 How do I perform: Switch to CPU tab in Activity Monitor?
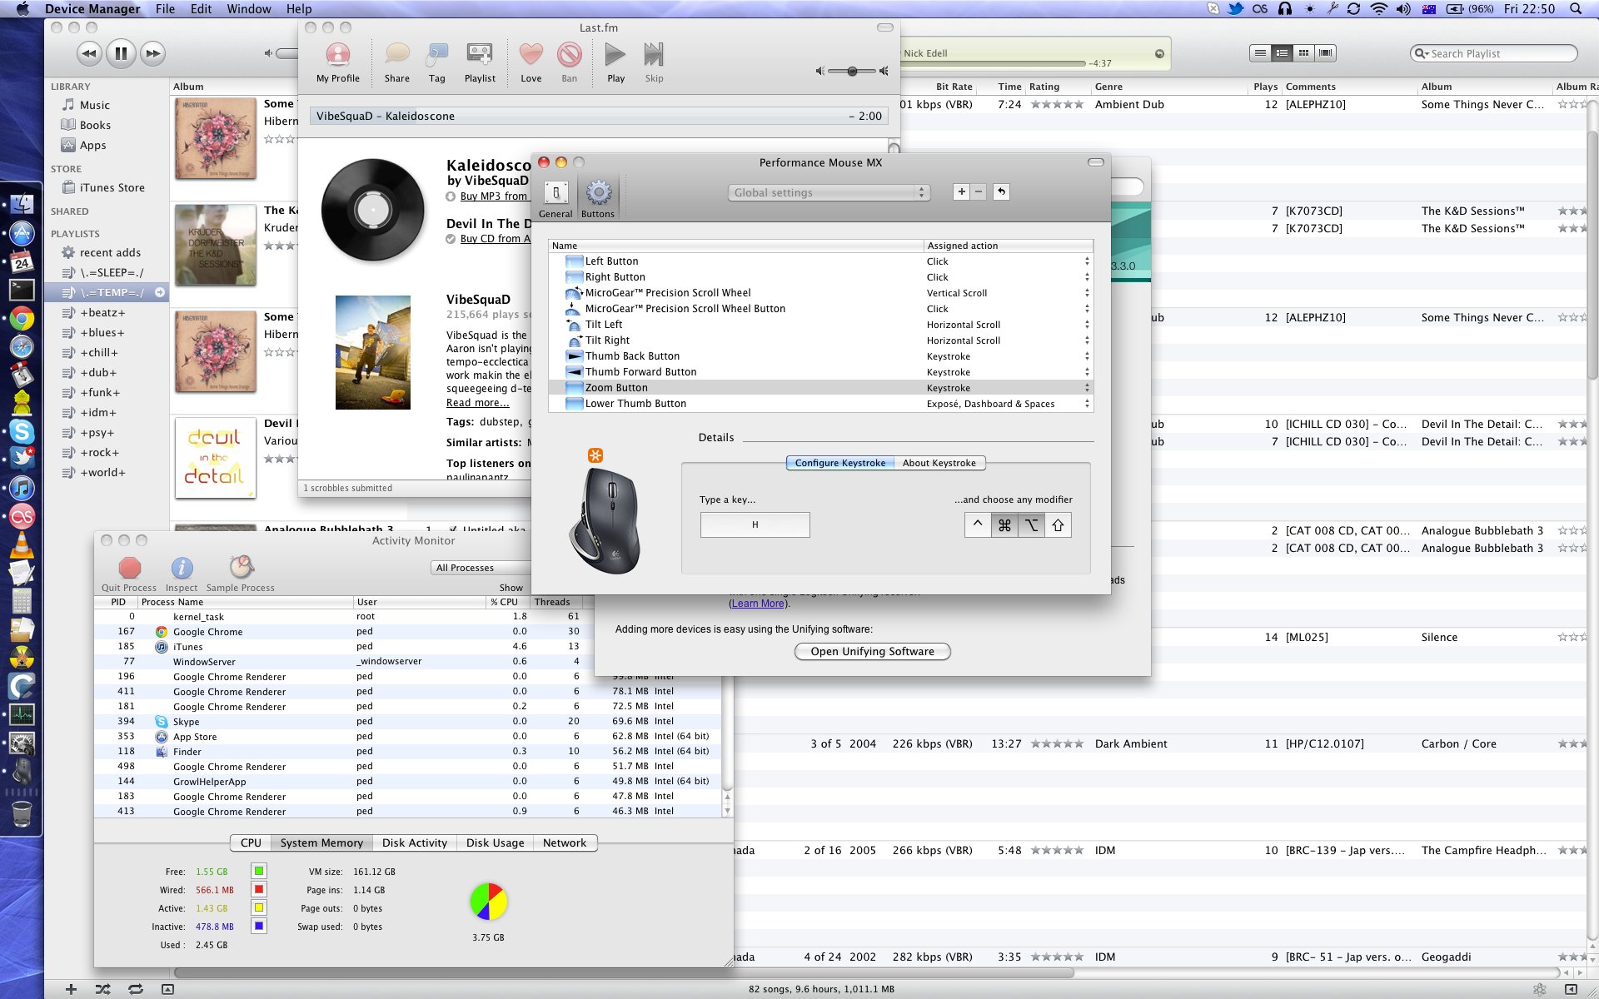point(251,842)
